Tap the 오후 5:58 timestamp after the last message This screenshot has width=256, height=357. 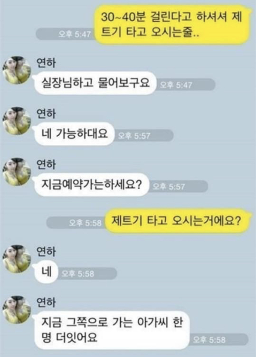click(209, 340)
